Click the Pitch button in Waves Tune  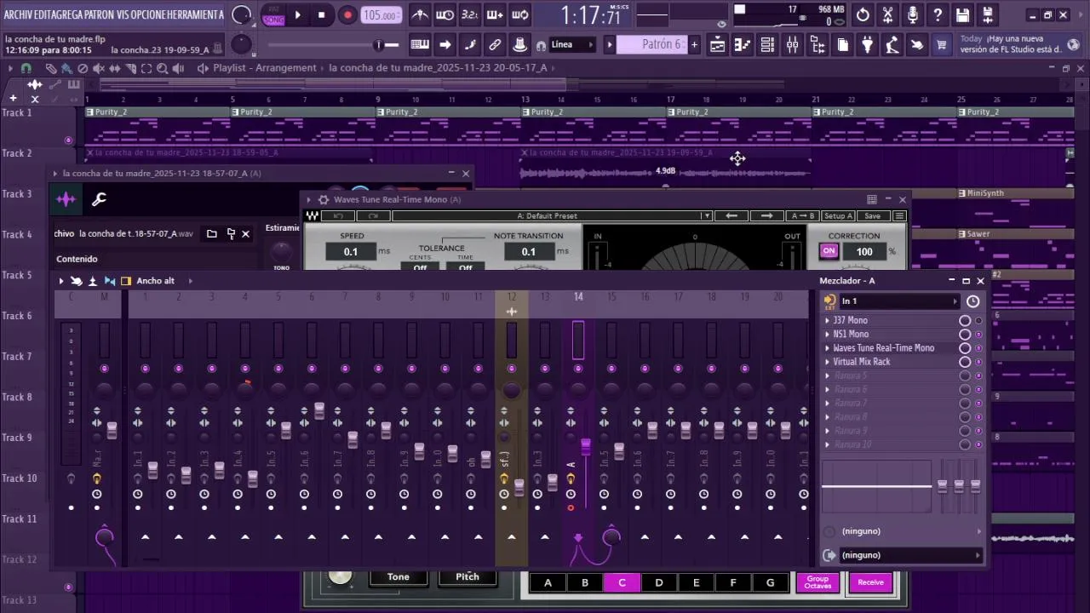(x=468, y=577)
